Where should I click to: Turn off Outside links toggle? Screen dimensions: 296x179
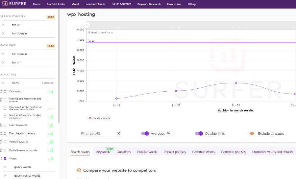click(199, 133)
